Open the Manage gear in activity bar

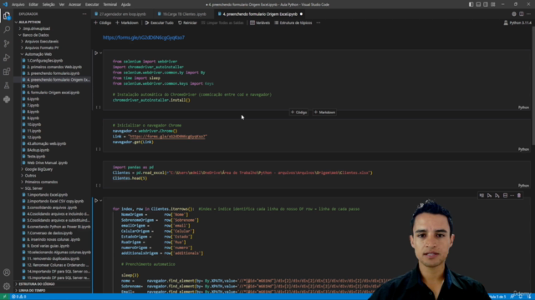pos(7,287)
